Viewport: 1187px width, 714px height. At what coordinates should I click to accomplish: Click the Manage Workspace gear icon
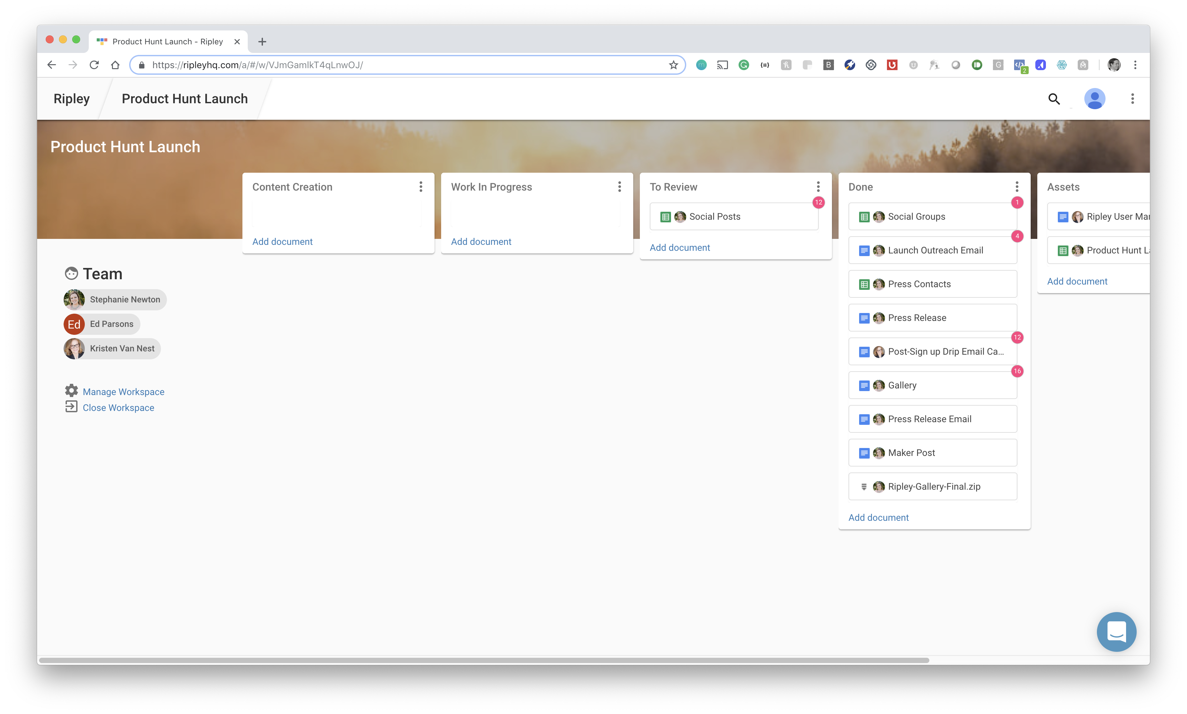(71, 390)
